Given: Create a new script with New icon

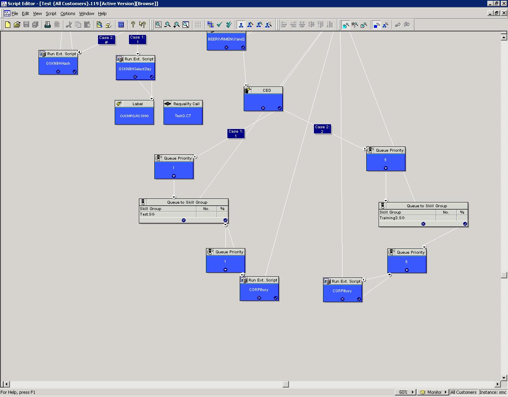Looking at the screenshot, I should [8, 25].
